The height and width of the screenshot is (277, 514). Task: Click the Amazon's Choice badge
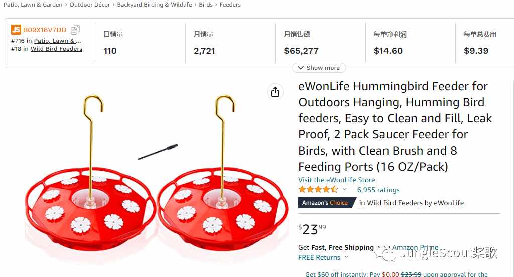coord(327,203)
